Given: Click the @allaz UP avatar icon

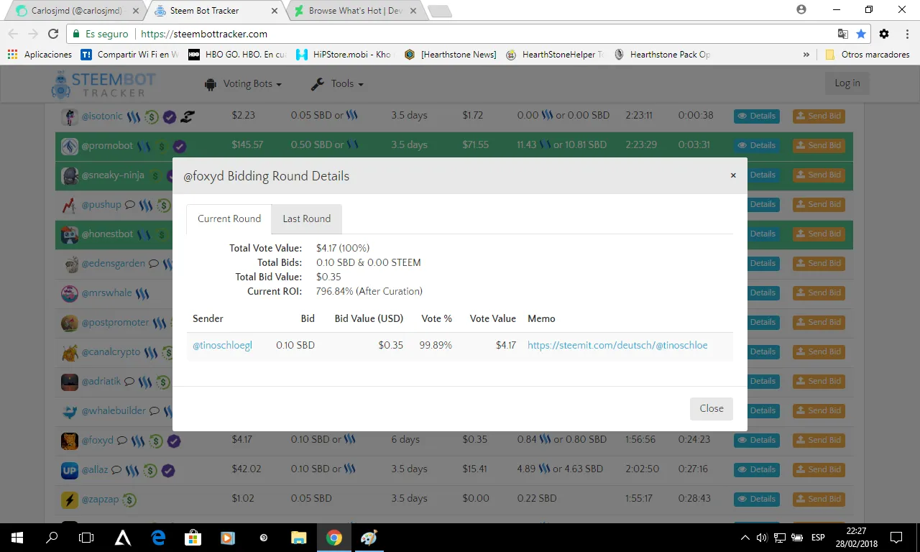Looking at the screenshot, I should coord(70,470).
